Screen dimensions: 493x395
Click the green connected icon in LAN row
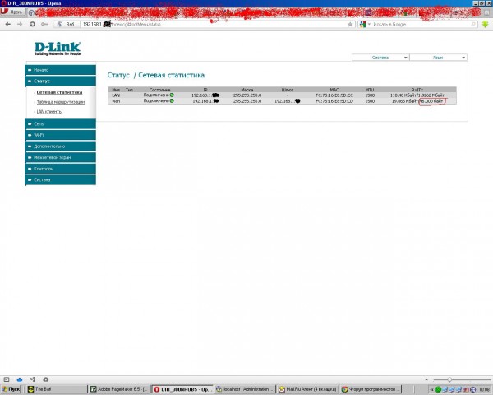pyautogui.click(x=172, y=95)
